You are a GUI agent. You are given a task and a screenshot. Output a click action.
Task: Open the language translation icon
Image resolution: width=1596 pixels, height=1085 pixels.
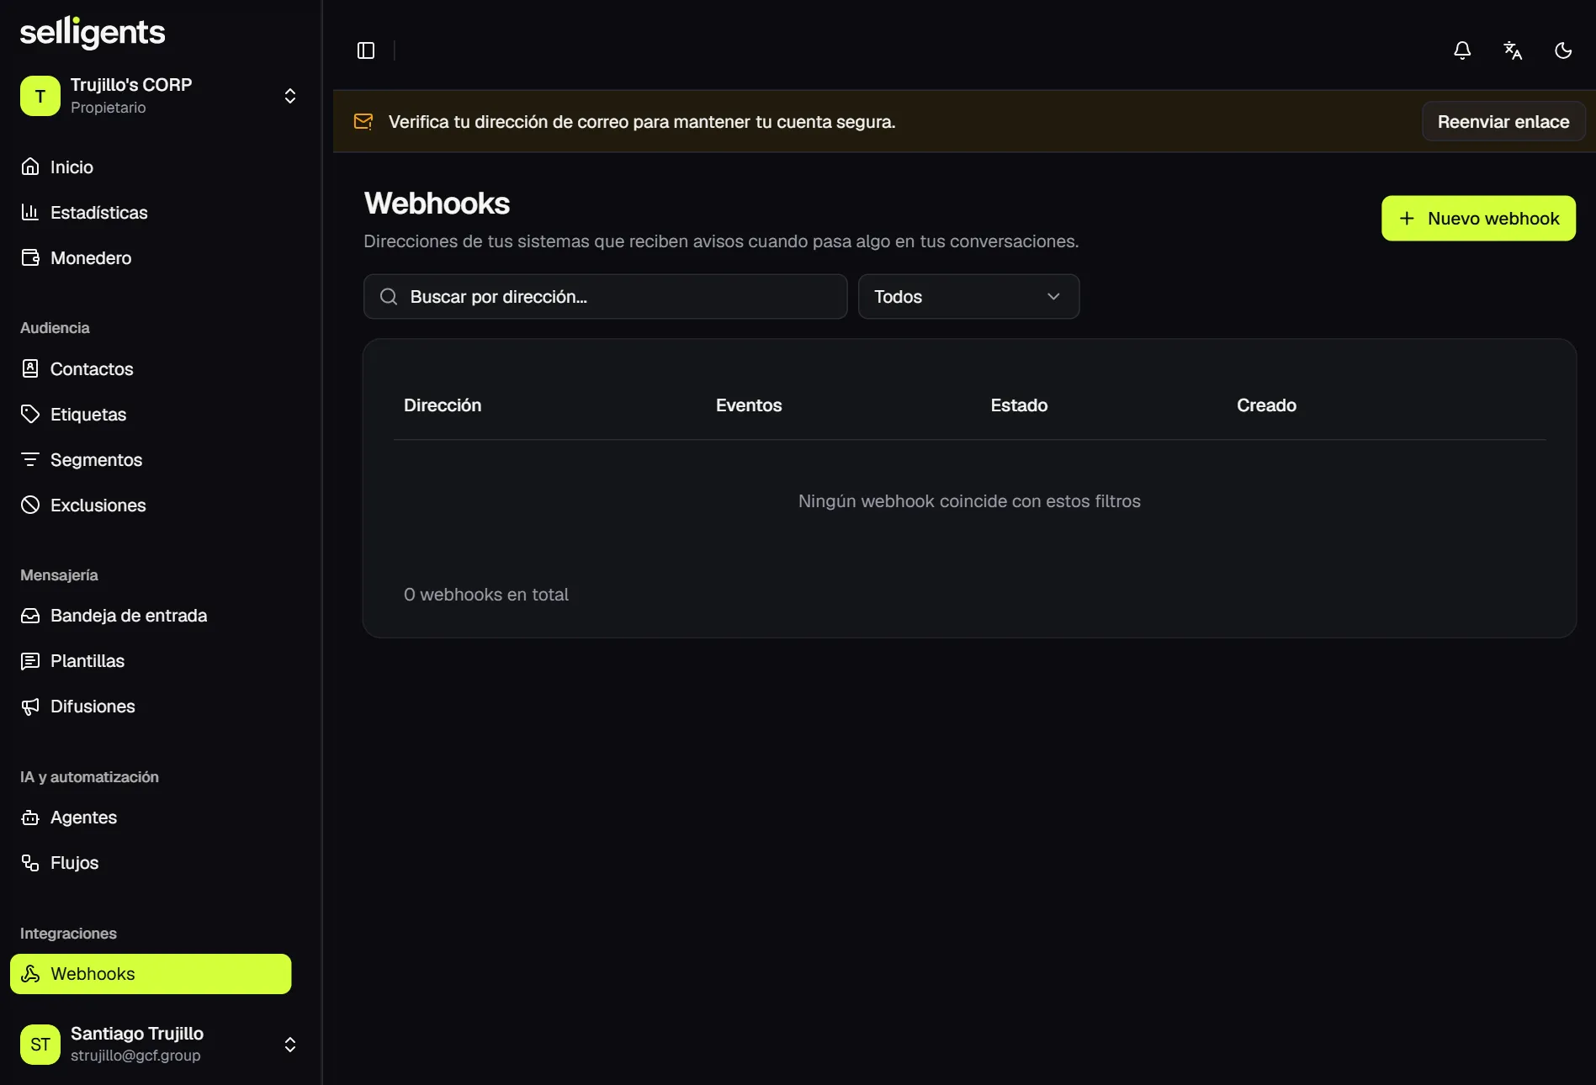pos(1513,50)
